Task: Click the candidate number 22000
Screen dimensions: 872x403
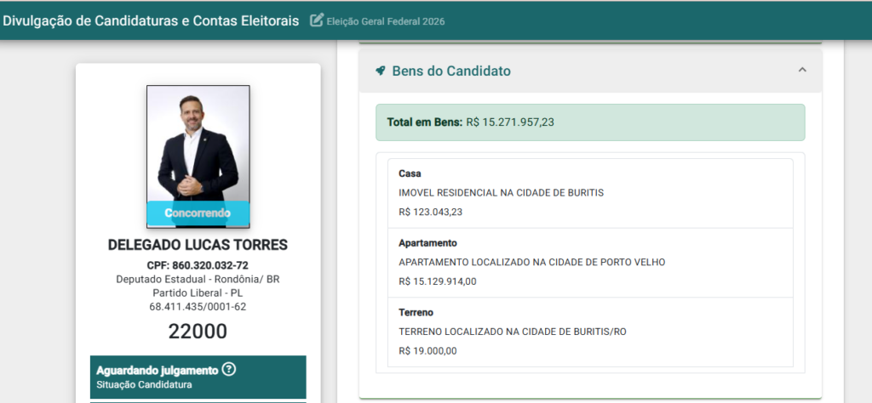Action: [198, 332]
